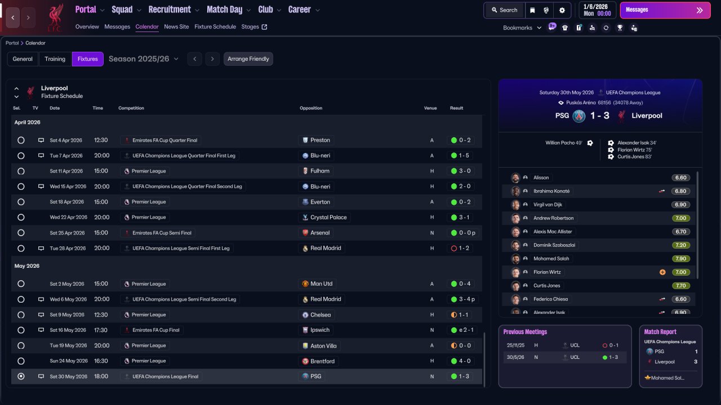Go to previous season with left chevron
The image size is (721, 405).
[x=194, y=59]
